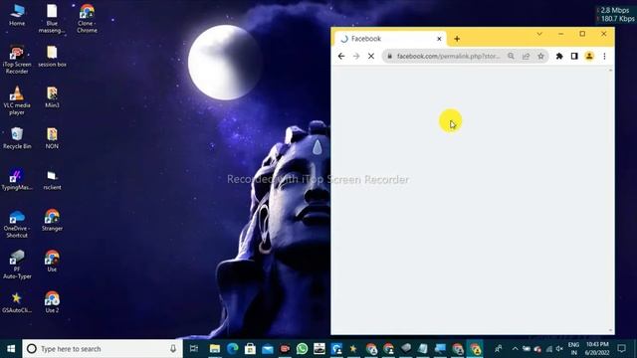Image resolution: width=637 pixels, height=358 pixels.
Task: Launch PF Auto-Typer
Action: click(x=17, y=265)
